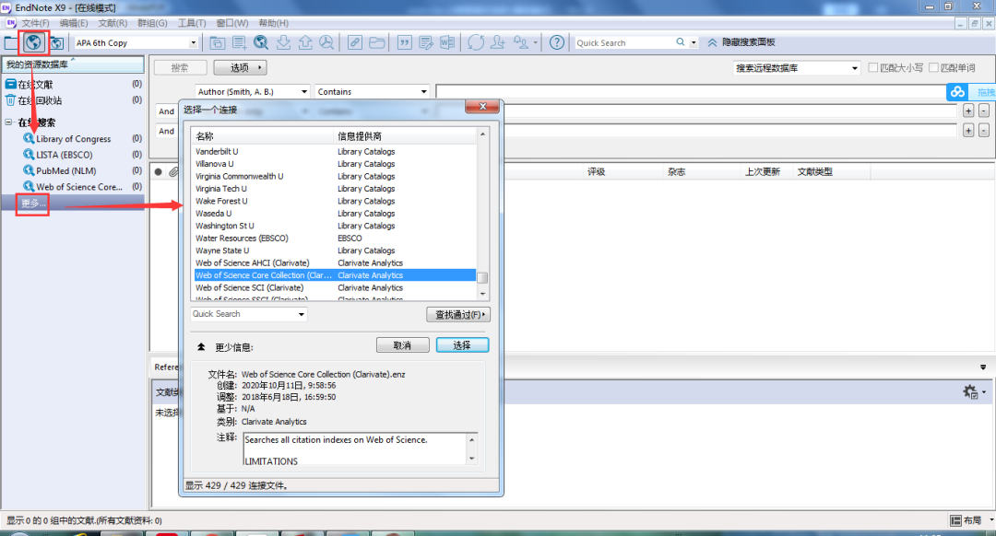Switch to Local Library Mode icon

11,43
